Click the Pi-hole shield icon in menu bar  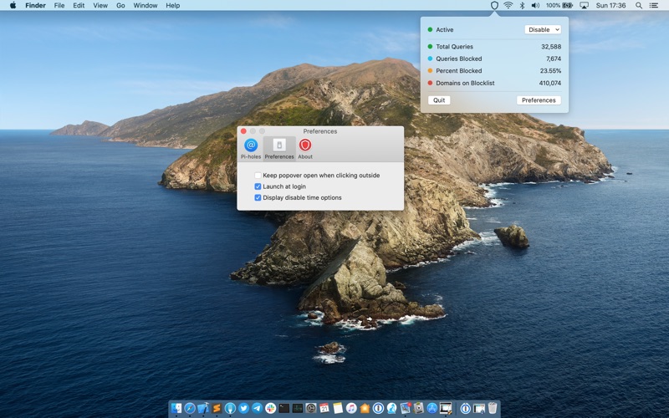click(494, 6)
